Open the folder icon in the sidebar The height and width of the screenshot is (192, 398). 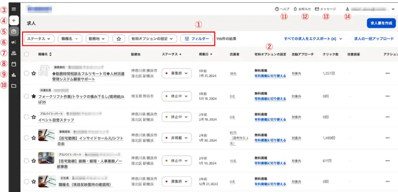tap(14, 86)
